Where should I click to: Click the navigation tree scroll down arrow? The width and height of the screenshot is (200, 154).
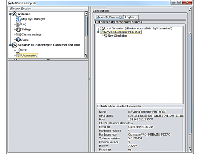coord(86,56)
